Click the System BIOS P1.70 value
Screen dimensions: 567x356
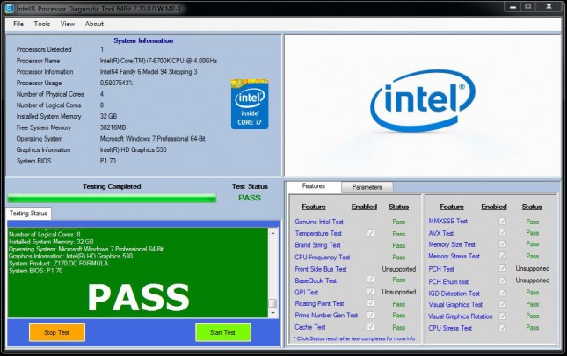pyautogui.click(x=108, y=161)
